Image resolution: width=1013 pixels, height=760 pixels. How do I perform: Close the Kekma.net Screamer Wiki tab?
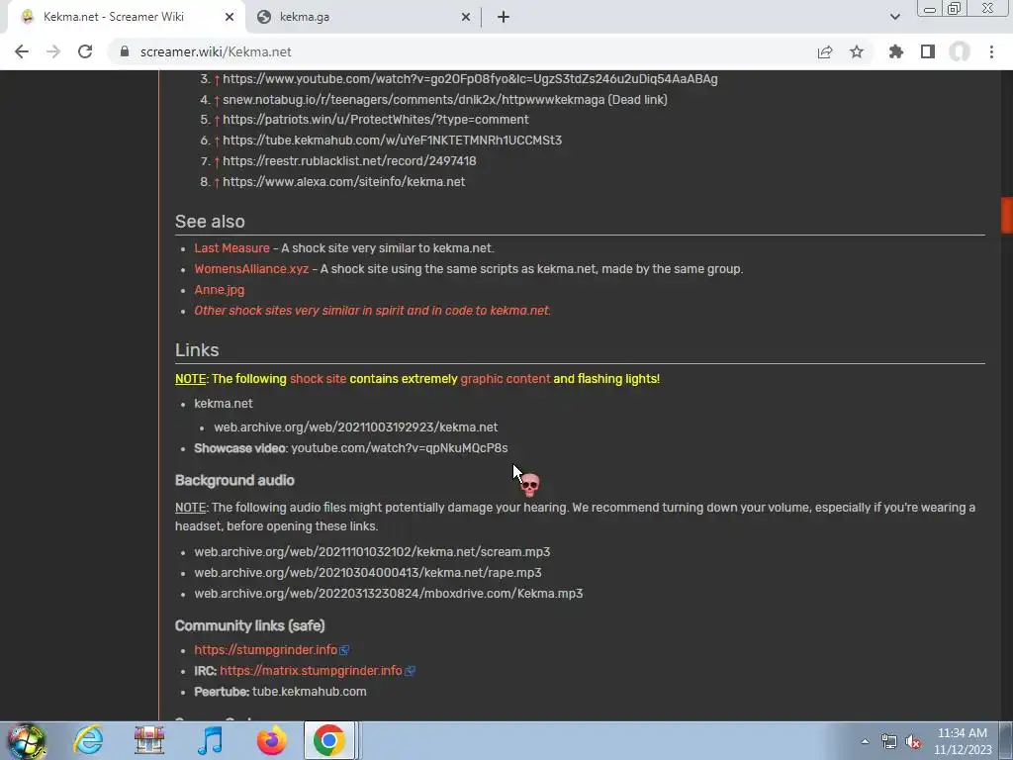click(x=230, y=17)
